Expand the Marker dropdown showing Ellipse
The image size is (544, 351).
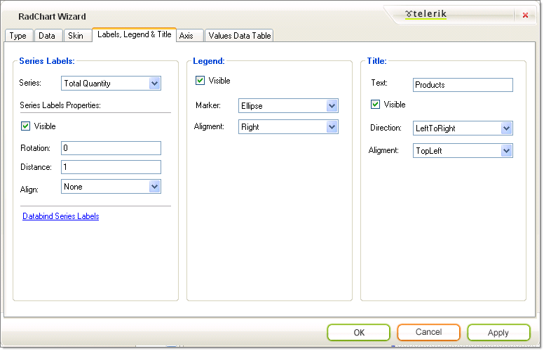288,105
